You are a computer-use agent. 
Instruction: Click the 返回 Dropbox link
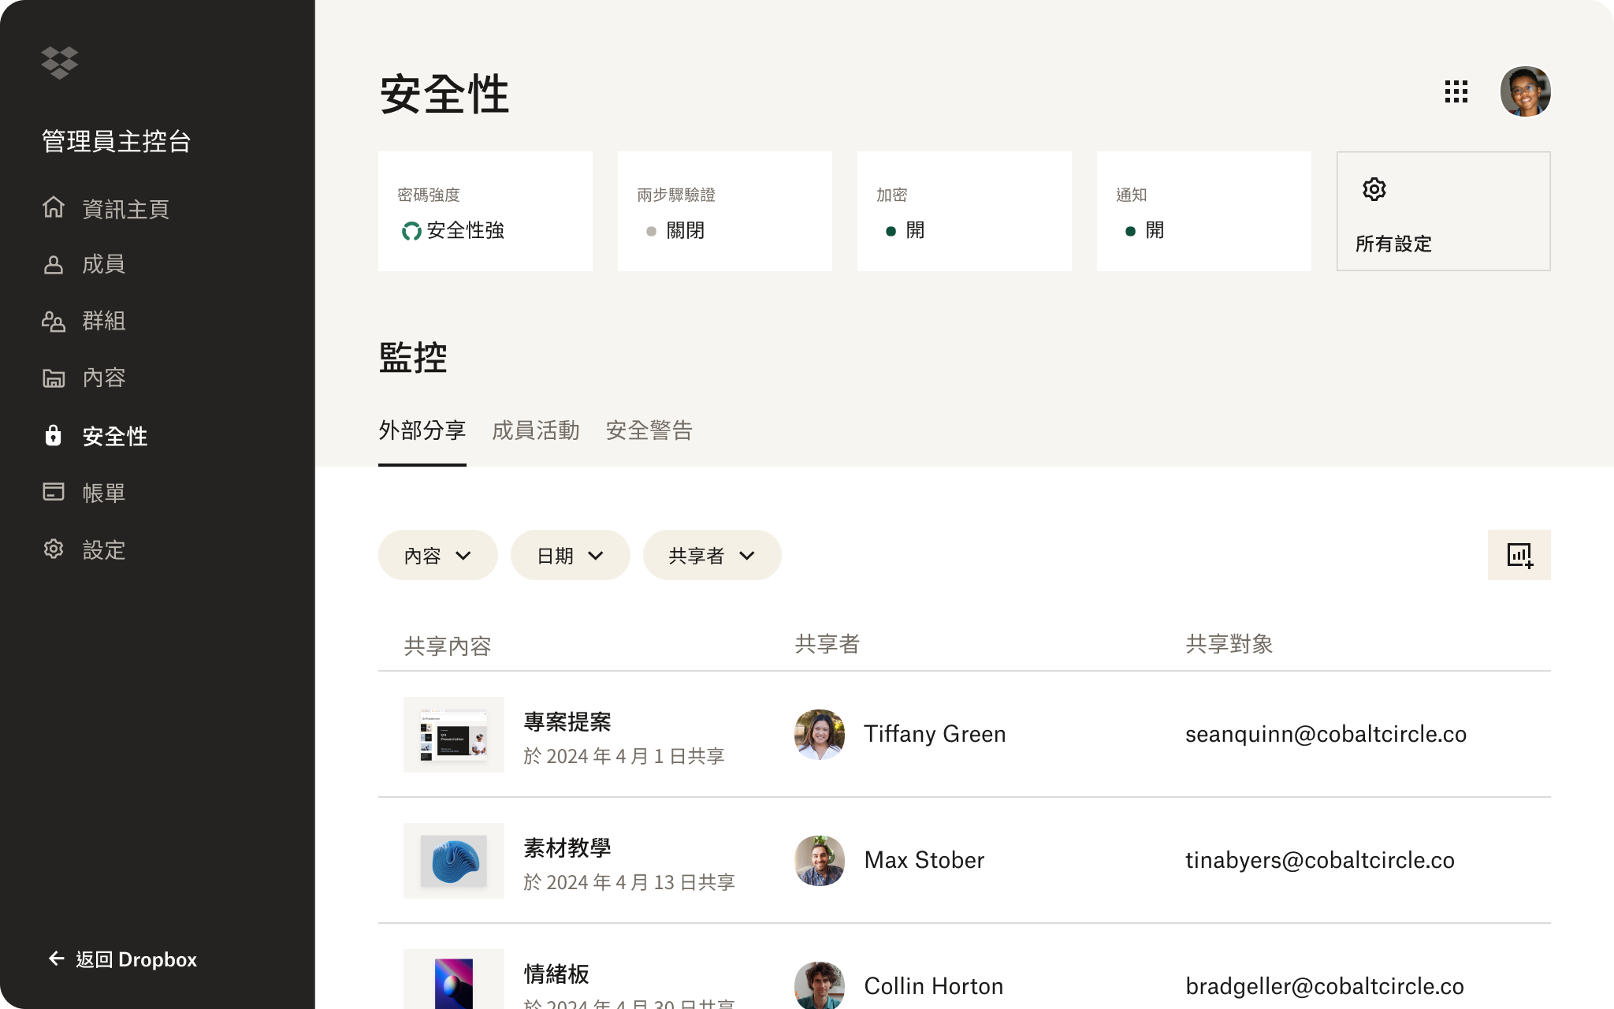click(123, 959)
